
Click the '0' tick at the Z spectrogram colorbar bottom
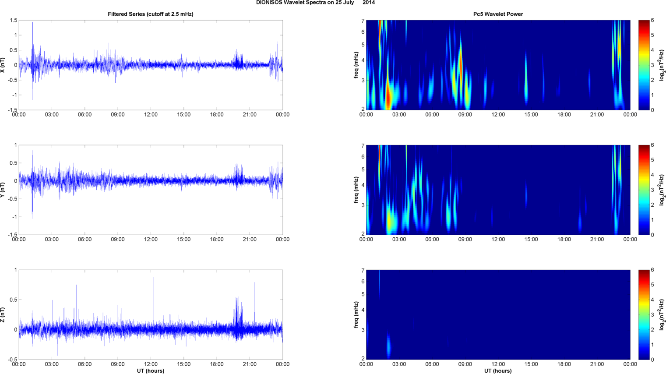pyautogui.click(x=652, y=360)
